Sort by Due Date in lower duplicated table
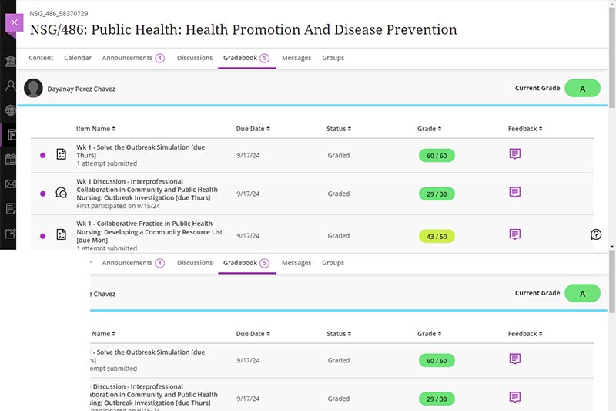Viewport: 616px width, 411px height. 253,334
